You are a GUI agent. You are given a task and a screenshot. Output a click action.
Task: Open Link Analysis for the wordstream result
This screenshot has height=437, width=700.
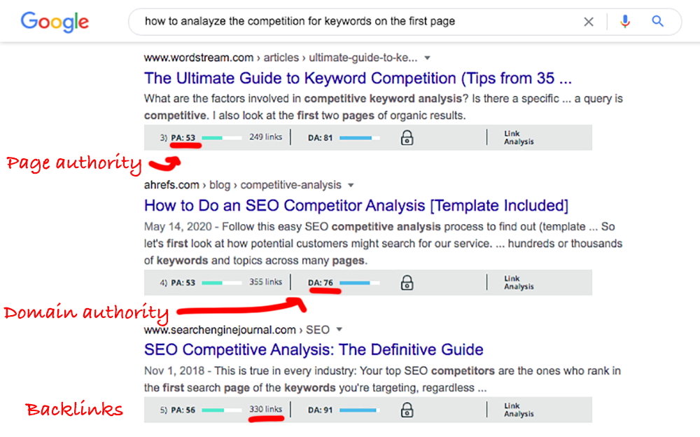[519, 138]
